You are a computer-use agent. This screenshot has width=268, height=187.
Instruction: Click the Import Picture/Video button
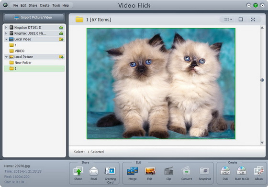tap(34, 17)
